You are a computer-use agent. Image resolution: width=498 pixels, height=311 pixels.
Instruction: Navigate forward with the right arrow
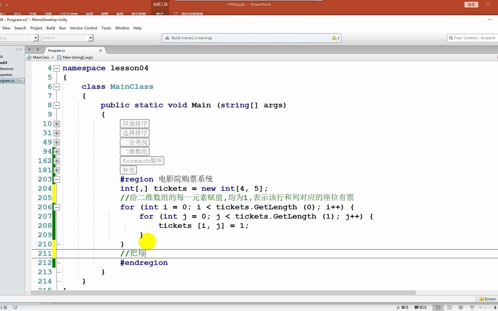click(38, 49)
